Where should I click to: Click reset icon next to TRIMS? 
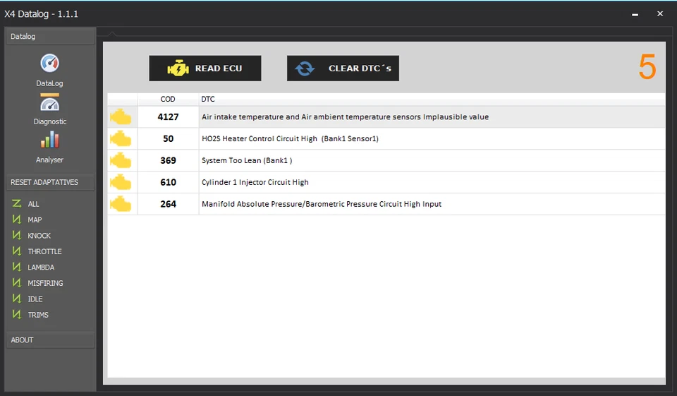pos(17,314)
